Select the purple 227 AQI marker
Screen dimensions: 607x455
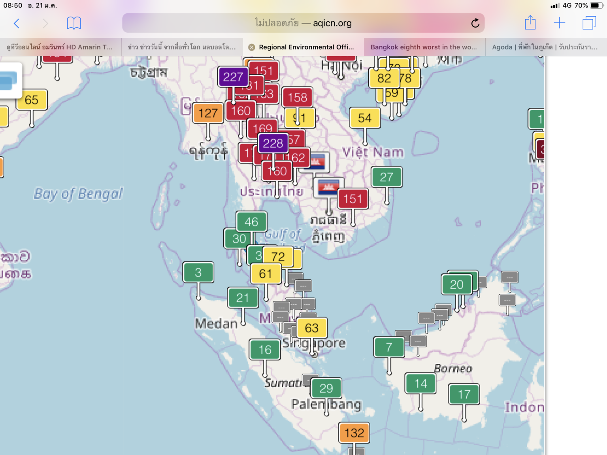point(233,77)
